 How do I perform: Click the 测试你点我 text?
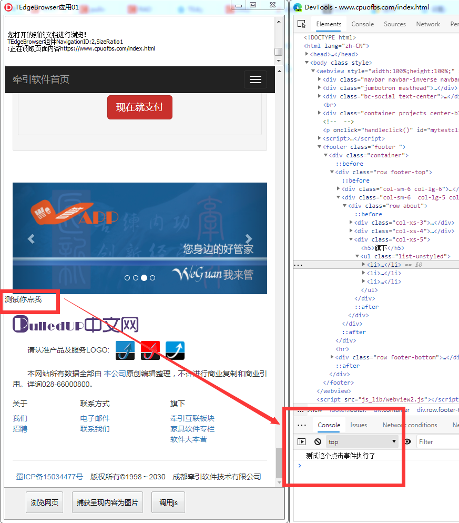pyautogui.click(x=23, y=299)
